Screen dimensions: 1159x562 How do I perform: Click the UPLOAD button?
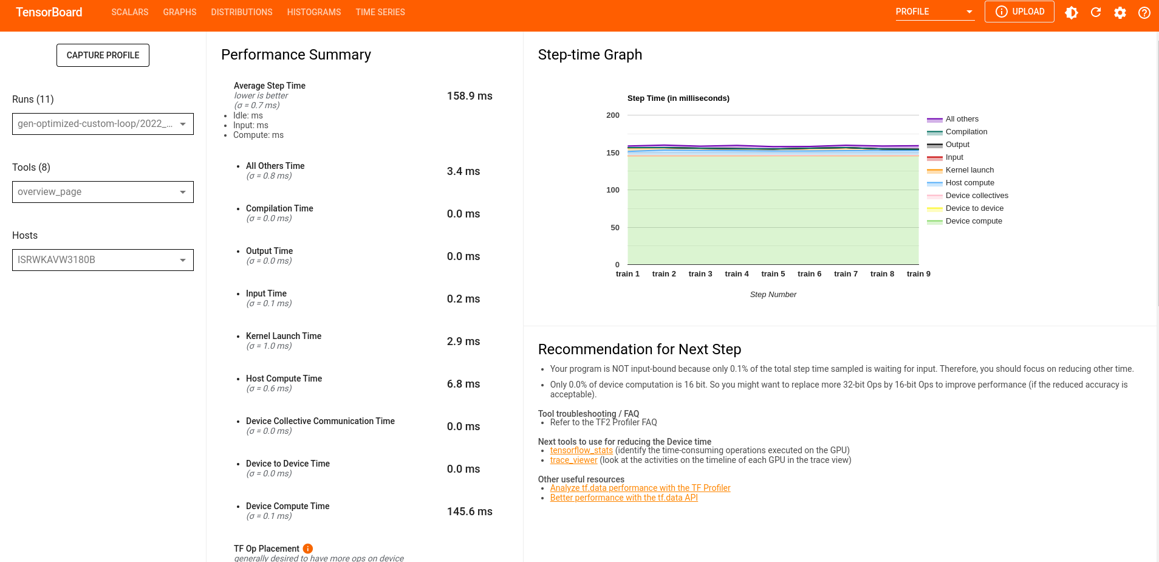[x=1019, y=12]
